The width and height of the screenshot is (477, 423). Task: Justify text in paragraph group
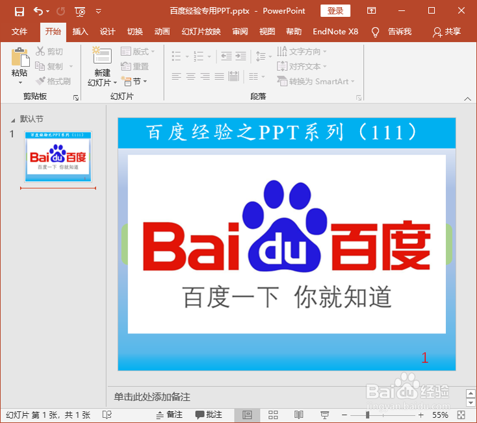(220, 76)
